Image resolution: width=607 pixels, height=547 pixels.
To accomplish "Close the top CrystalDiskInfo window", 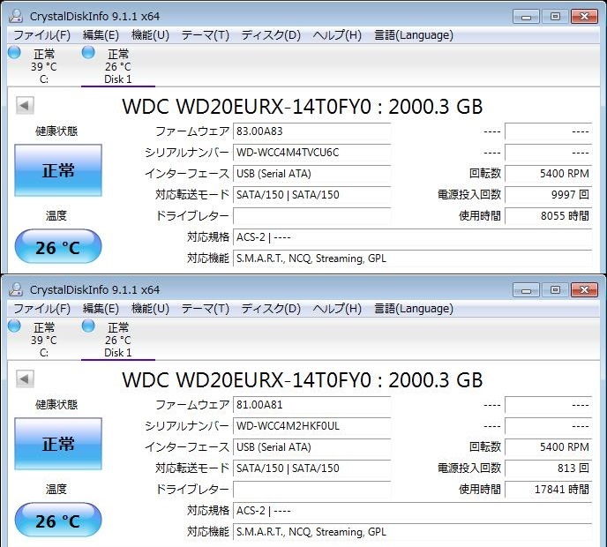I will [x=585, y=17].
